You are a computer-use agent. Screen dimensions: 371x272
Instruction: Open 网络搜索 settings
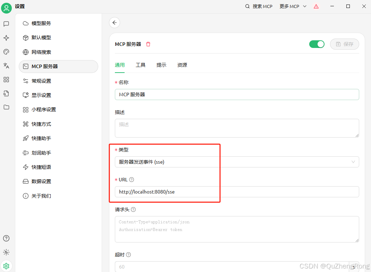58,52
